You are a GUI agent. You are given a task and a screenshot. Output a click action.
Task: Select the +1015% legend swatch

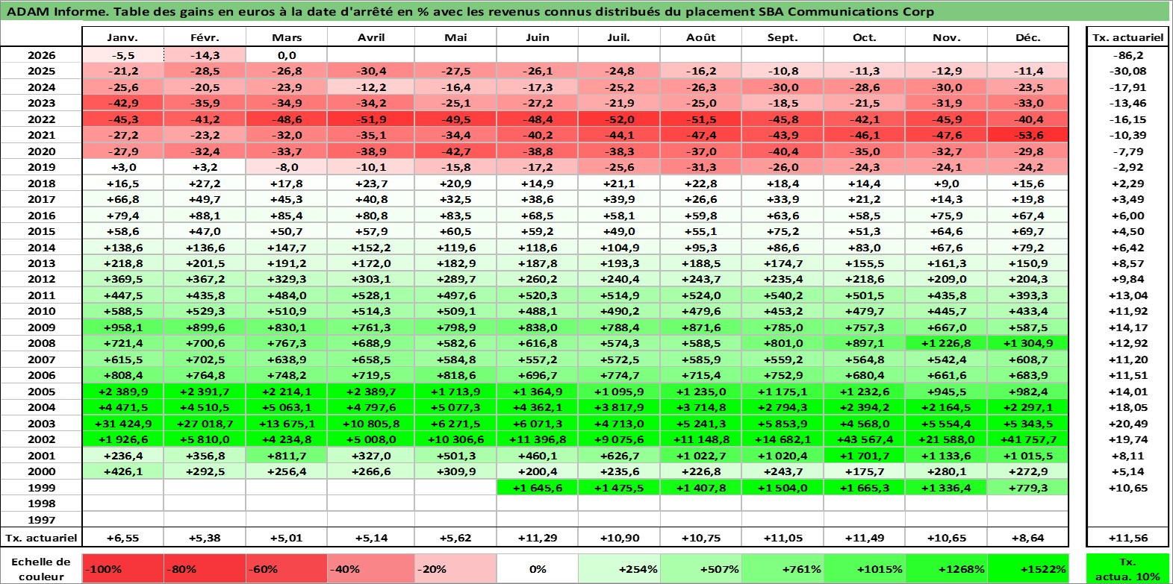(864, 568)
